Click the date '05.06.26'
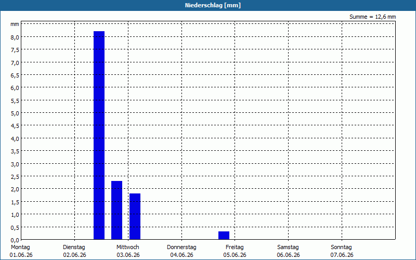The height and width of the screenshot is (260, 416). [x=235, y=255]
